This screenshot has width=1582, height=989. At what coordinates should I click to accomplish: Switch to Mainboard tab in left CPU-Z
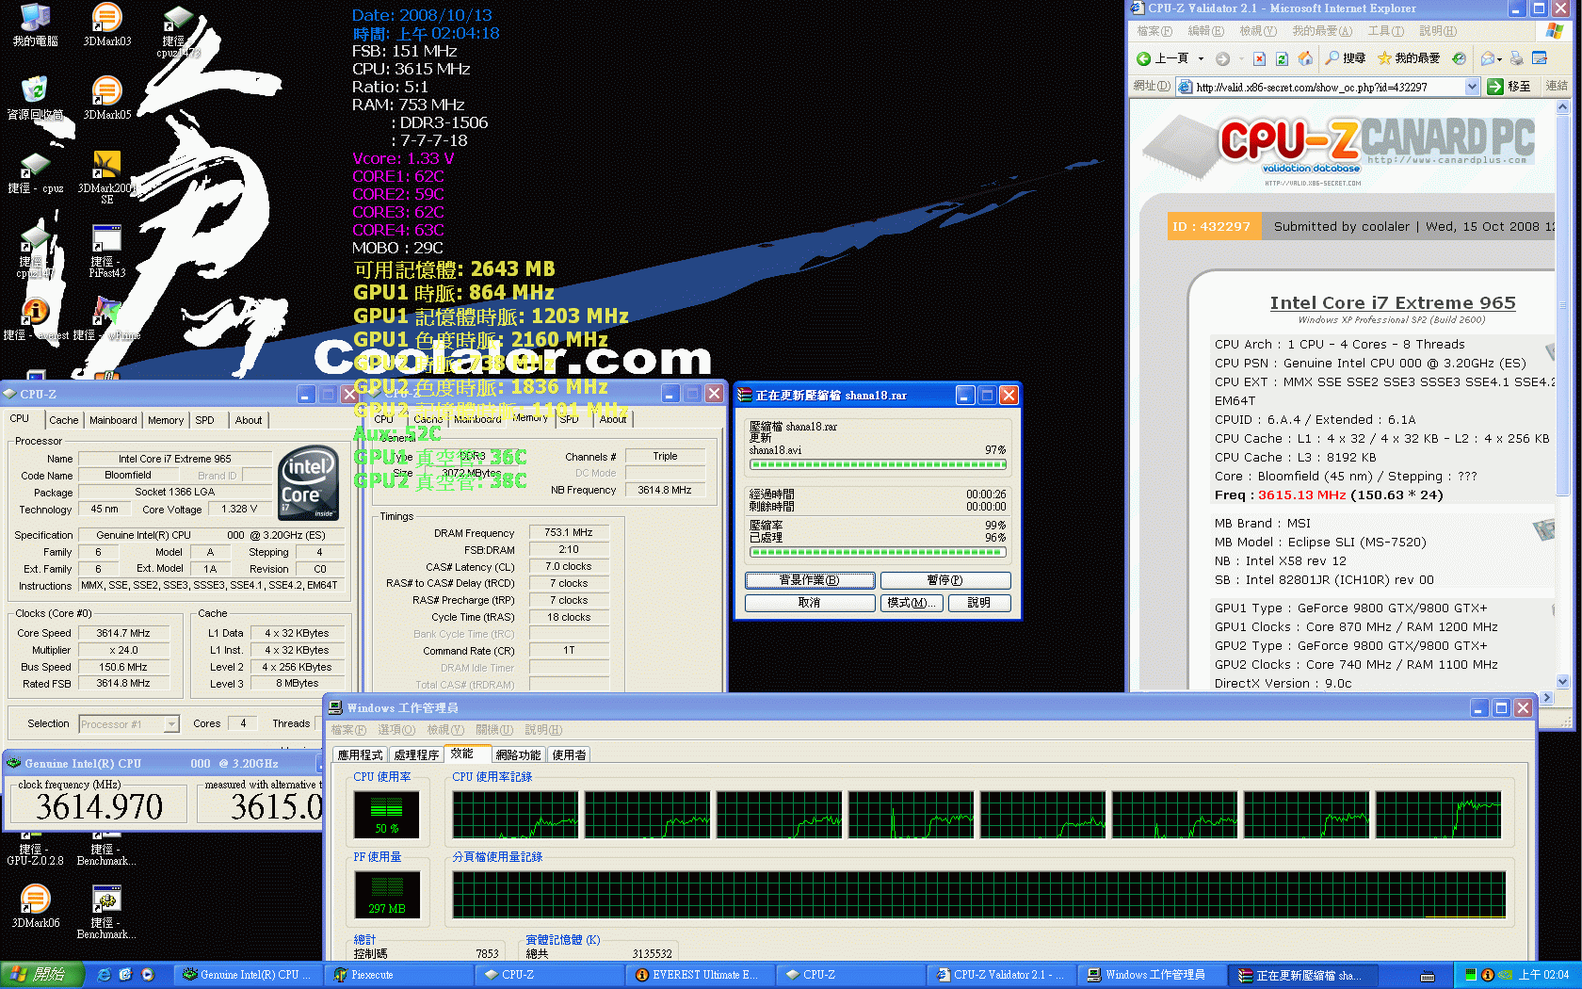[113, 420]
